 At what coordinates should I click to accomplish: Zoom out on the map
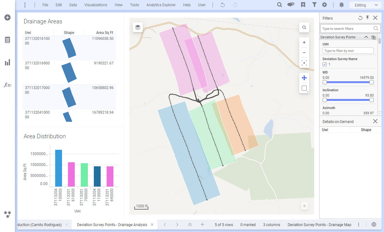[x=304, y=53]
